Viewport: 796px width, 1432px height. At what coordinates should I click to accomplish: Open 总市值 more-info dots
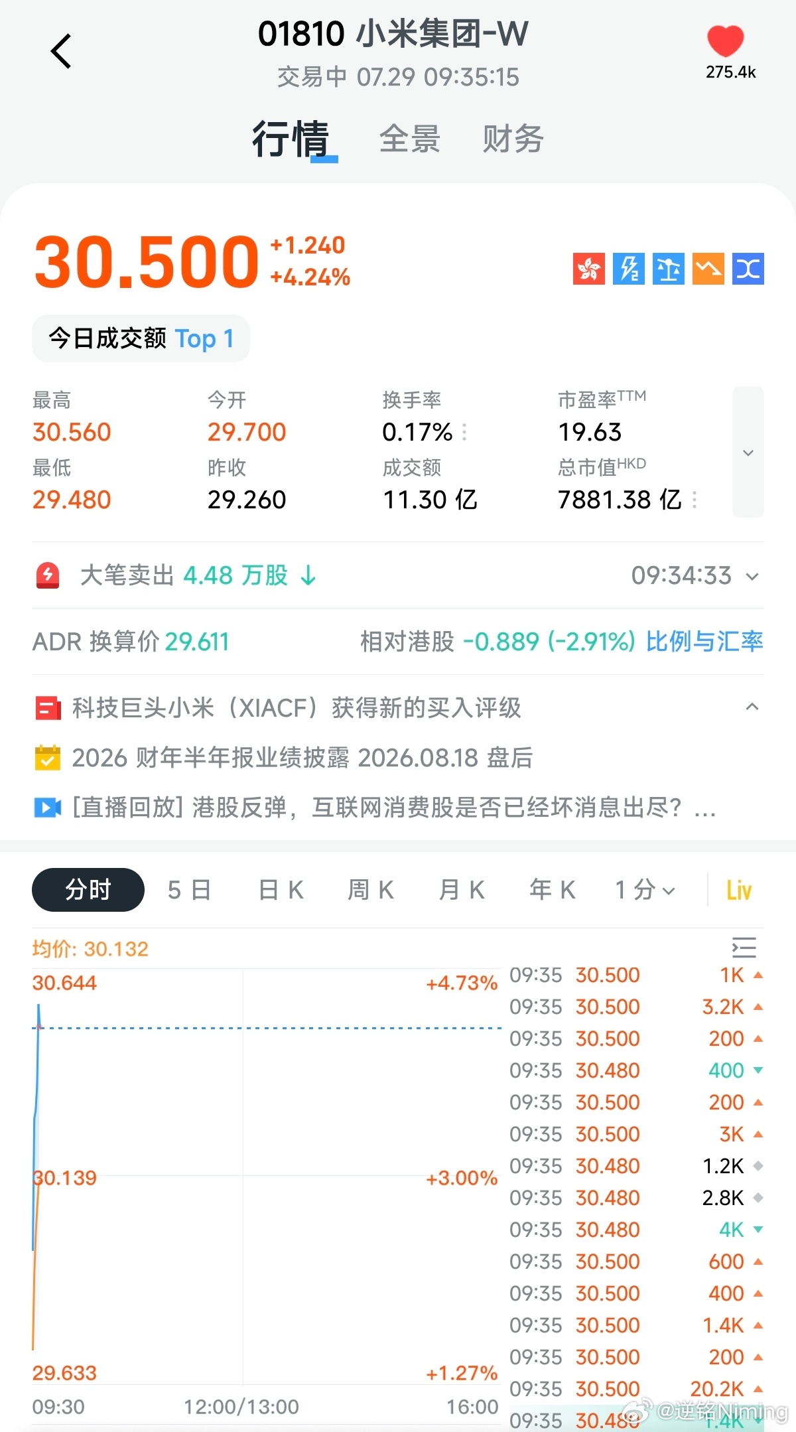pos(695,500)
